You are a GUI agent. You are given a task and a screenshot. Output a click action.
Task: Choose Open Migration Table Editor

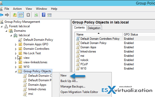(x=79, y=92)
